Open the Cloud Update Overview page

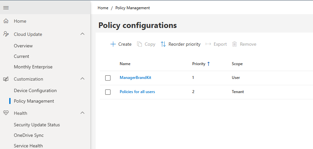point(23,46)
